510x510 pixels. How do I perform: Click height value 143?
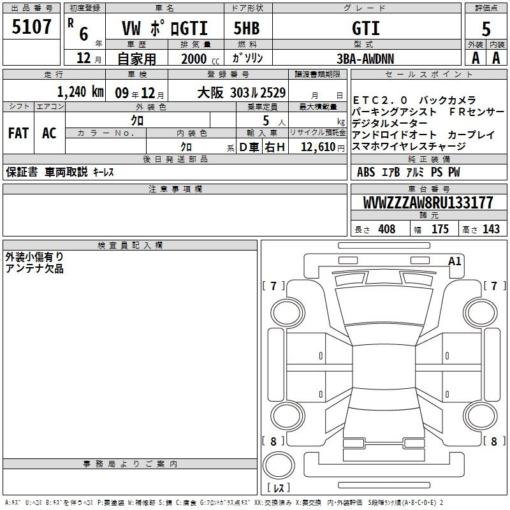pyautogui.click(x=491, y=229)
